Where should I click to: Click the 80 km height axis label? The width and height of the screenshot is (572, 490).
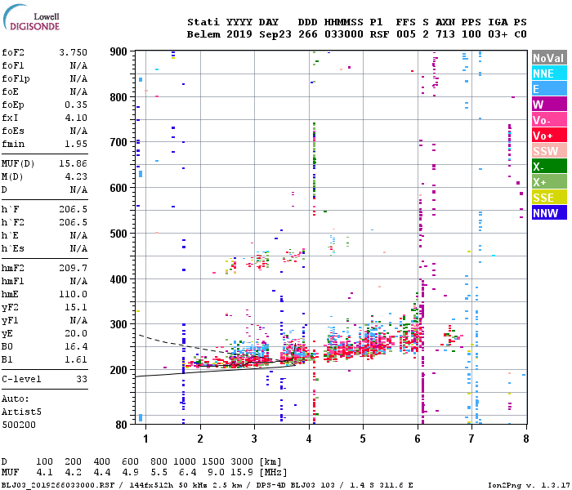[121, 425]
